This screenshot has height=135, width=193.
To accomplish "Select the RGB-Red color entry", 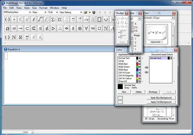I will click(123, 64).
